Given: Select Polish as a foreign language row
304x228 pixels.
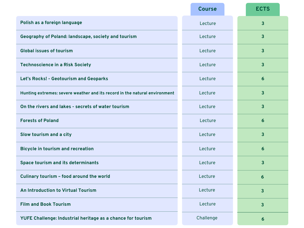Looking at the screenshot, I should tap(51, 23).
